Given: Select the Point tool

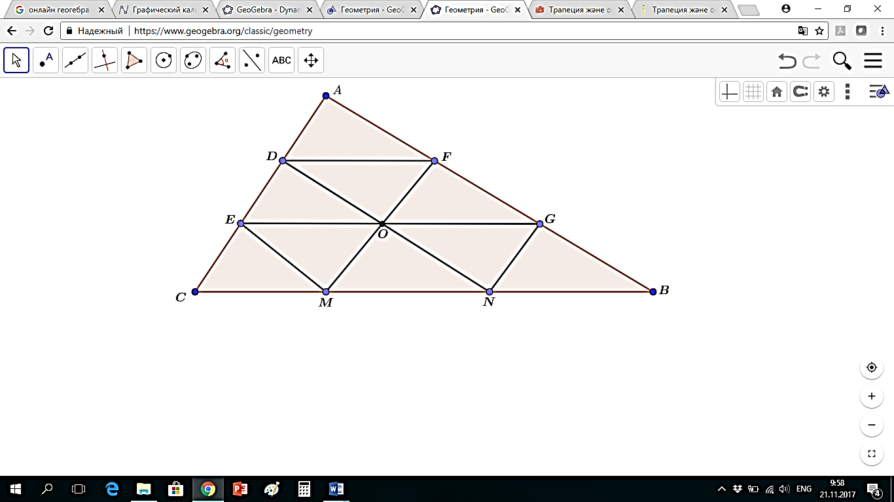Looking at the screenshot, I should [x=46, y=60].
